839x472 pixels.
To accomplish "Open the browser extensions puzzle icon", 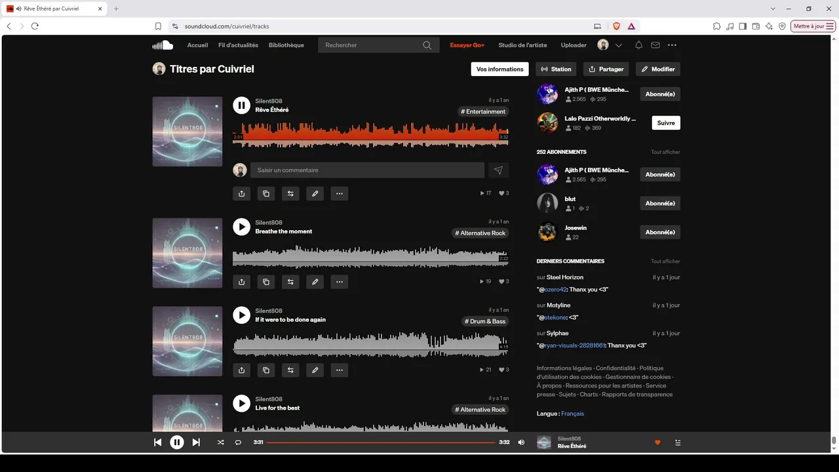I will click(x=716, y=26).
